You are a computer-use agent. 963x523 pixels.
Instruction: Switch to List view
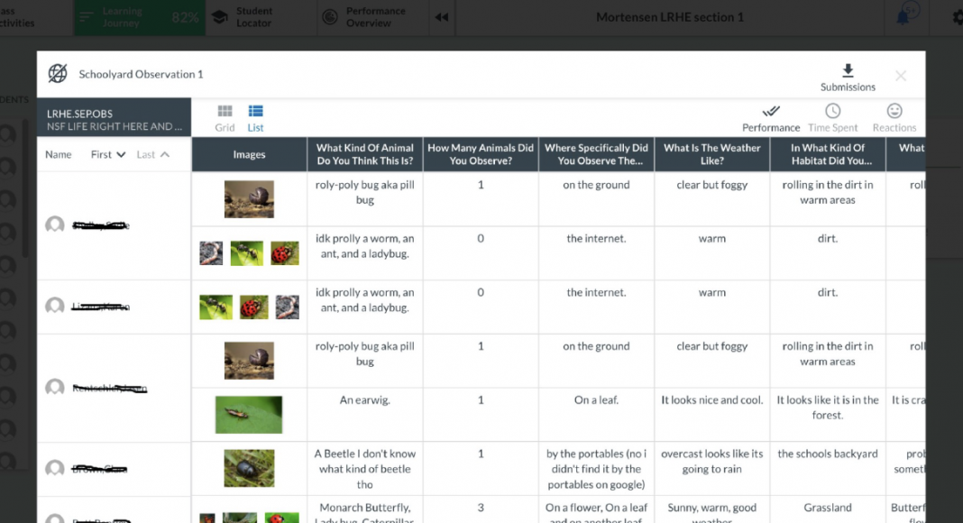[256, 117]
